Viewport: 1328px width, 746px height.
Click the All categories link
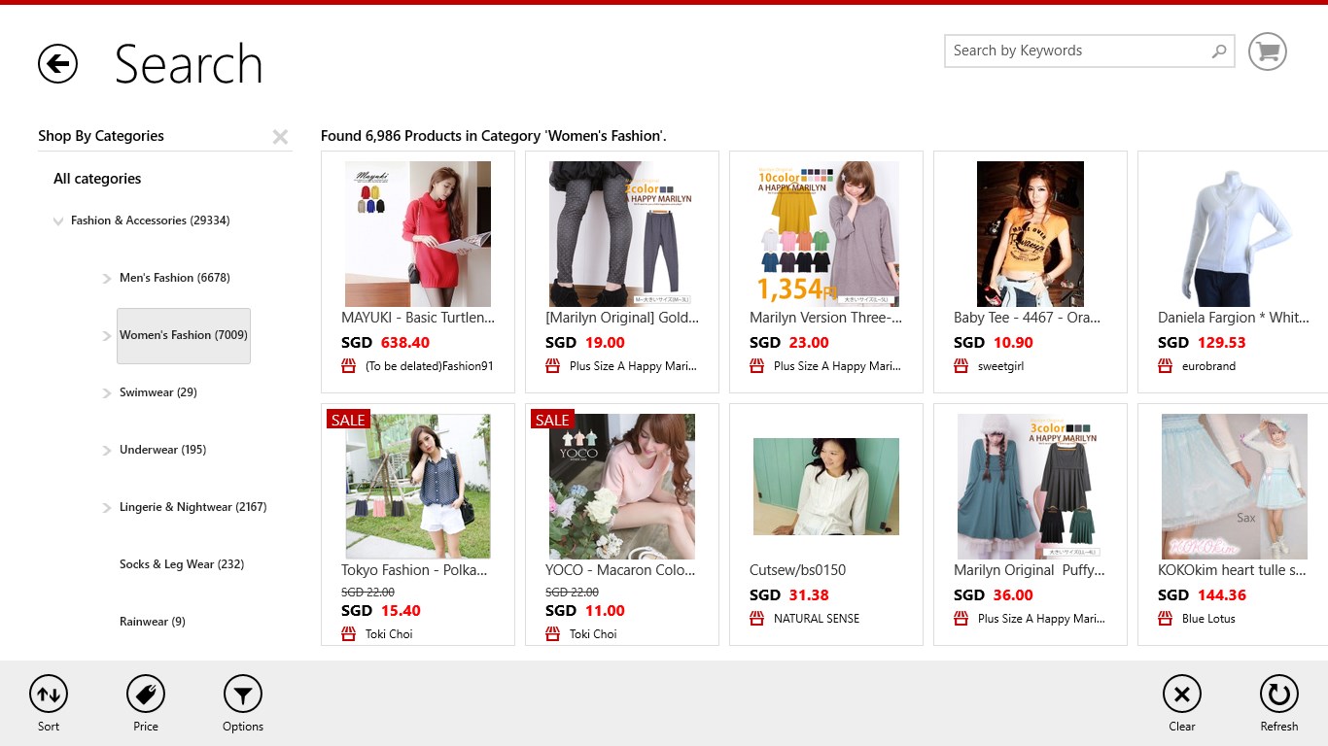[x=96, y=179]
